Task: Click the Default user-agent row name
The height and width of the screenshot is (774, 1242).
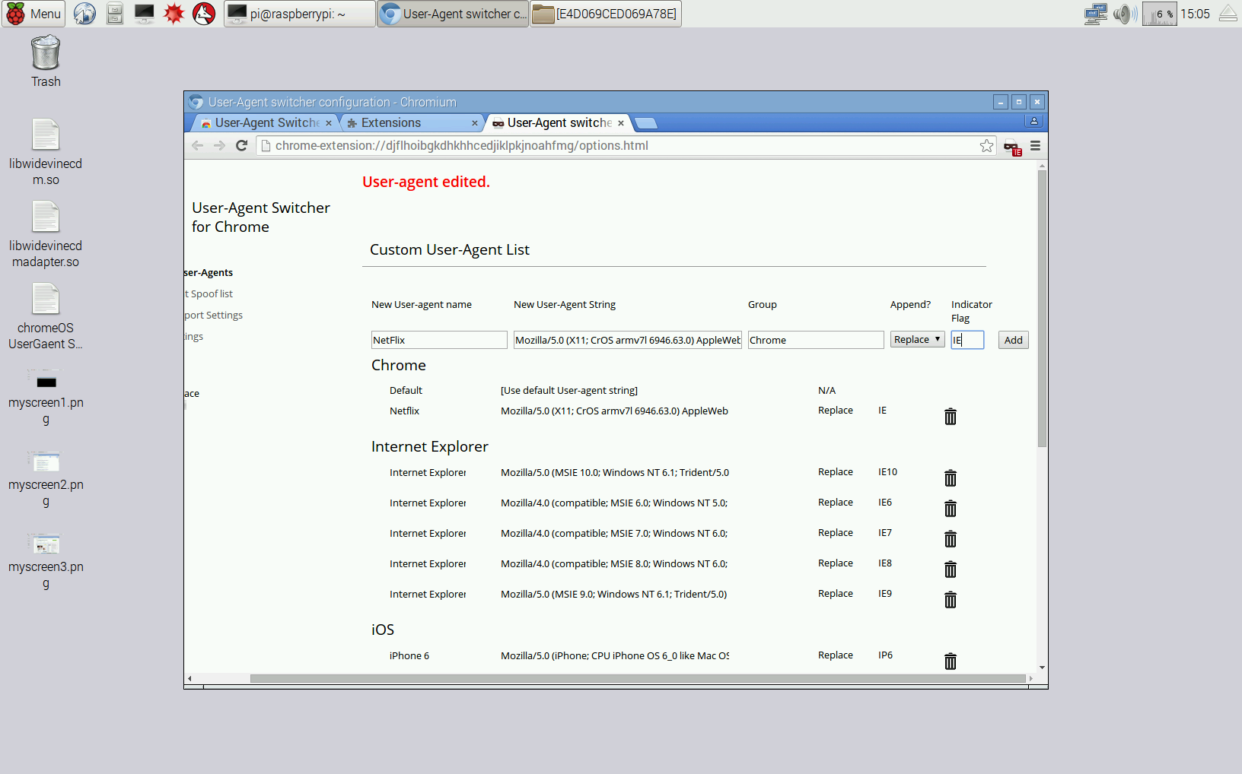Action: (x=406, y=390)
